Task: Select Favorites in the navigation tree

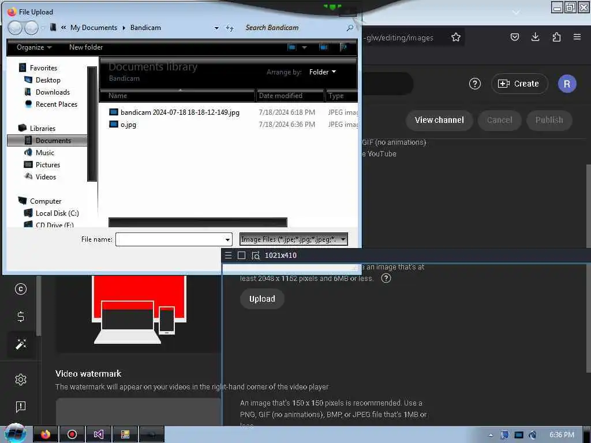Action: [x=38, y=68]
